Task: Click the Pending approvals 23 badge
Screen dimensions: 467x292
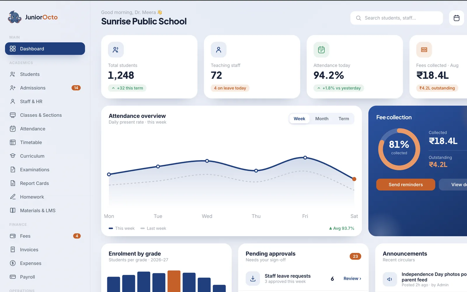Action: tap(355, 256)
